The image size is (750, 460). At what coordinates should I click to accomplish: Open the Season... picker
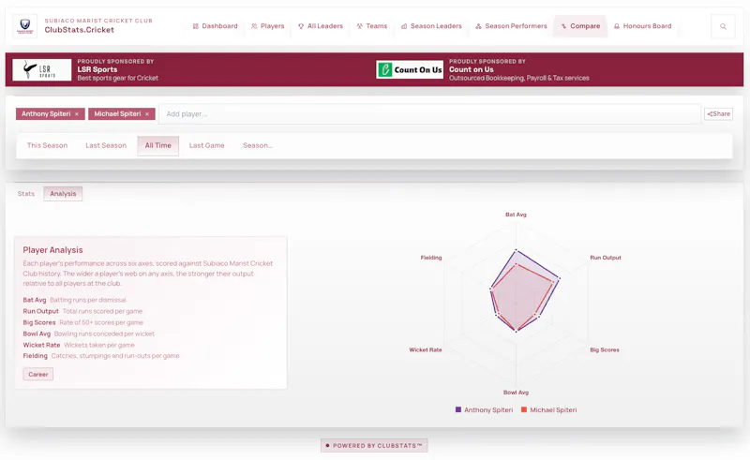[257, 145]
